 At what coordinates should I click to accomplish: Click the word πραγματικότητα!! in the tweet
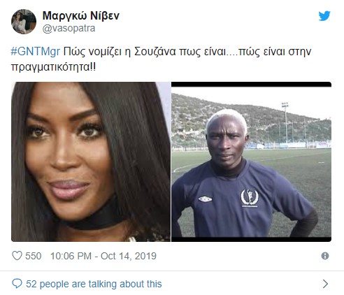click(x=53, y=67)
